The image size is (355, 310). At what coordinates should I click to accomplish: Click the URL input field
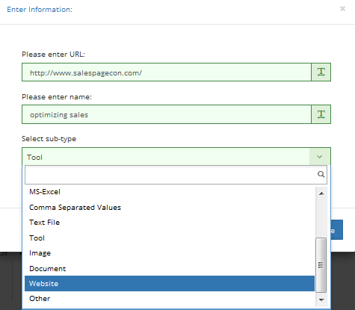167,72
